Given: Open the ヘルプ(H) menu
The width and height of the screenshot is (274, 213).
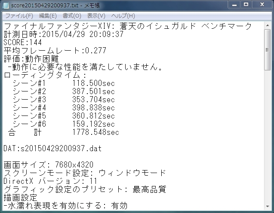Looking at the screenshot, I should coord(123,16).
